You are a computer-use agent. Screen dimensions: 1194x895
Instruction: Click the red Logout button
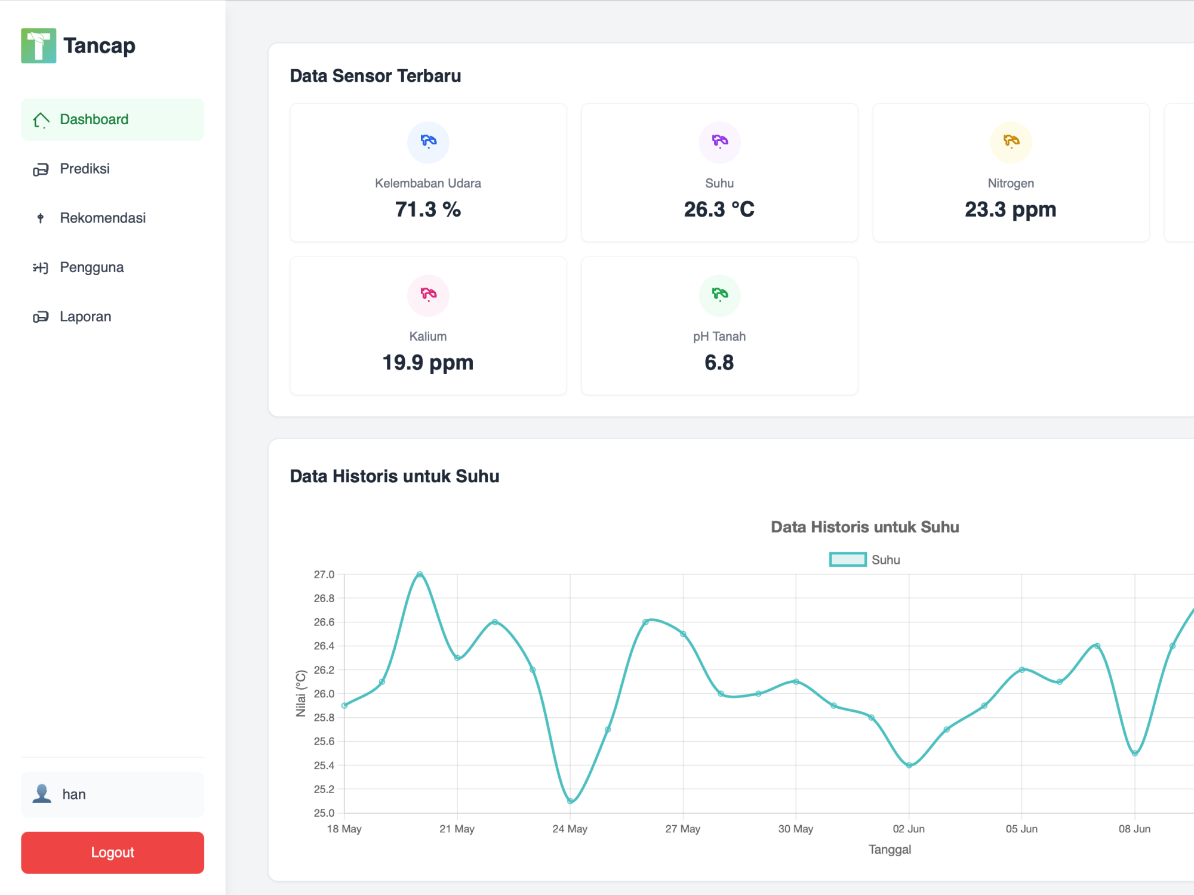[112, 853]
